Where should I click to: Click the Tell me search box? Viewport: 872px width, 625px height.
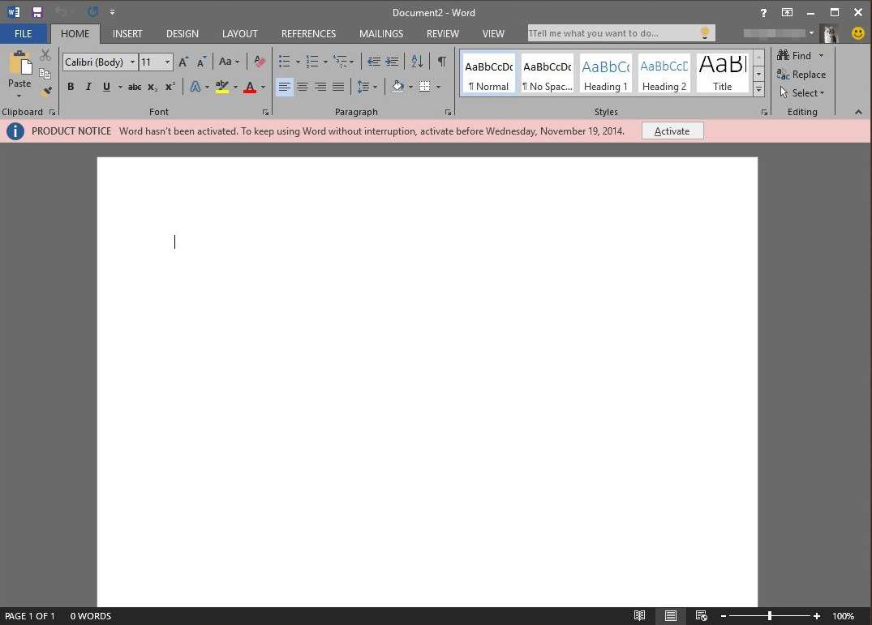pos(612,33)
